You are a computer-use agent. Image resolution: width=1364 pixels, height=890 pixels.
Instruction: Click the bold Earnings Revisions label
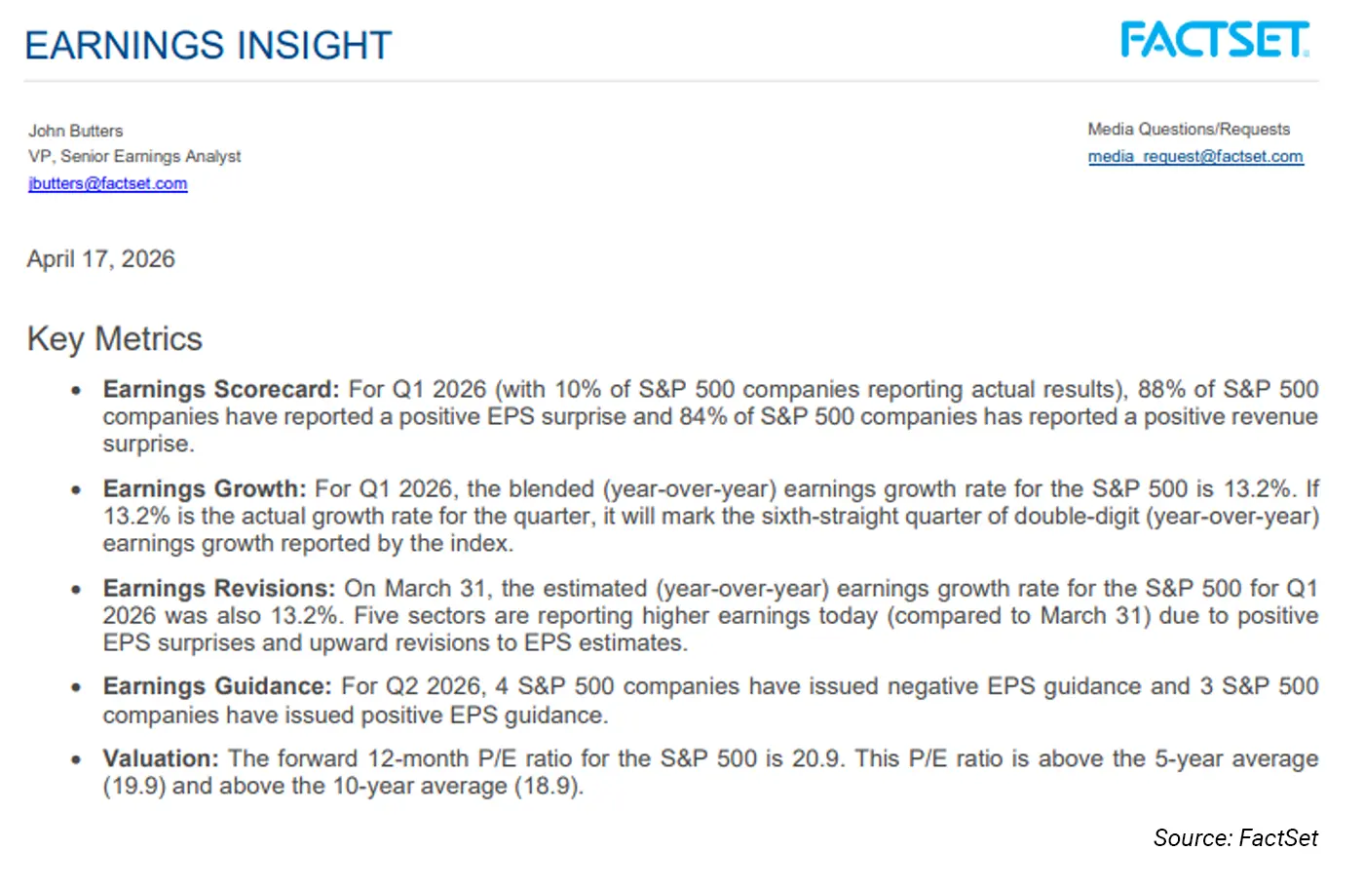tap(219, 589)
